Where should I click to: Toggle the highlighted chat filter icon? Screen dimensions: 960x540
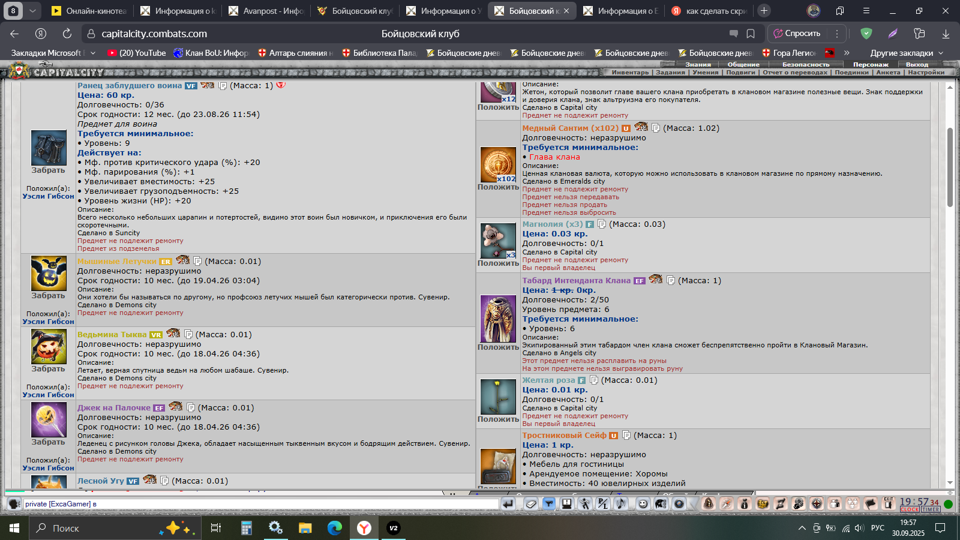click(548, 504)
